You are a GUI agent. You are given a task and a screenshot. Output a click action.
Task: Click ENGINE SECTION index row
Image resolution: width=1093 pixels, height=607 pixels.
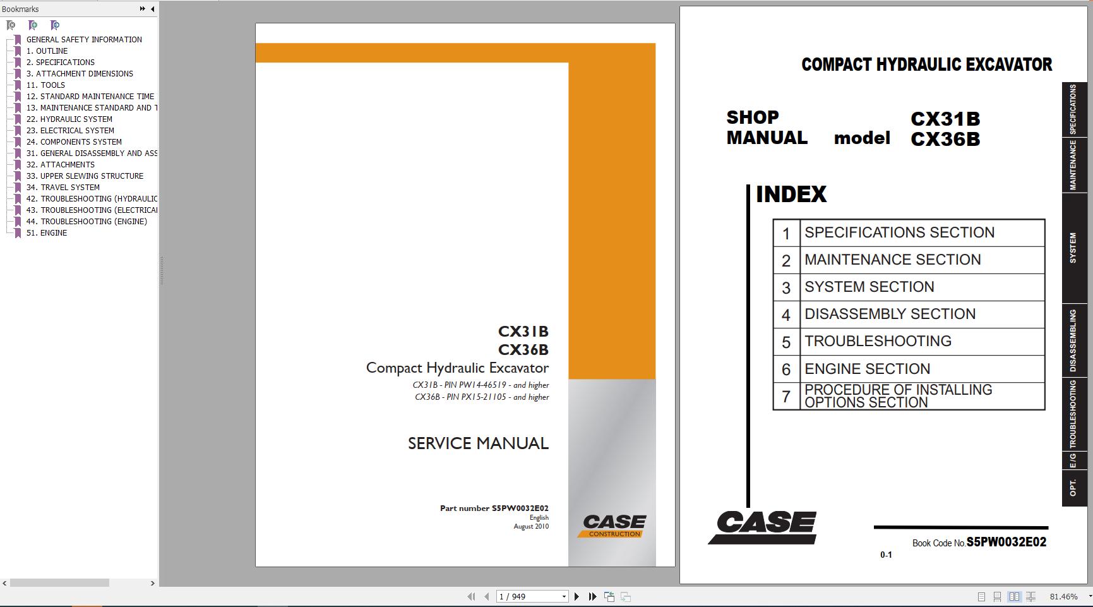coord(909,369)
